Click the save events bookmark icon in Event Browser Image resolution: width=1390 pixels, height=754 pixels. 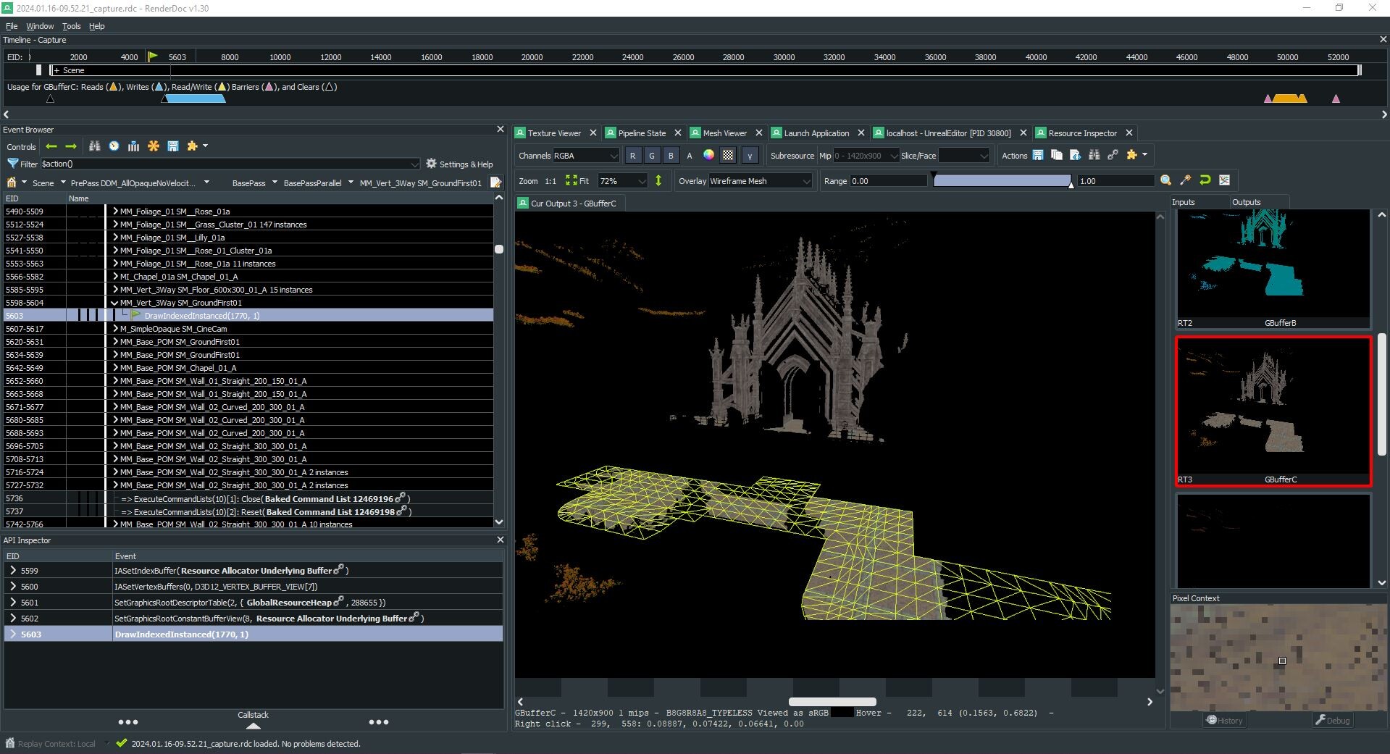[x=173, y=146]
